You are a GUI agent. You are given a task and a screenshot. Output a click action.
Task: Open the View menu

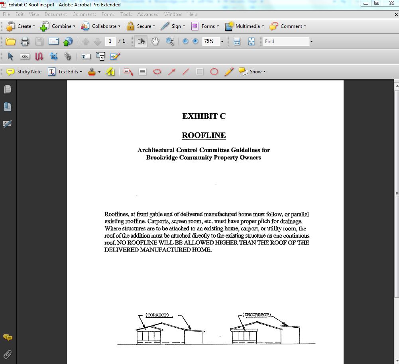[34, 14]
